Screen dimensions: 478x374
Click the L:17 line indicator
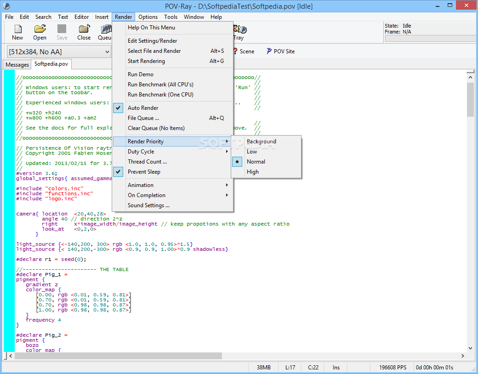pos(290,368)
